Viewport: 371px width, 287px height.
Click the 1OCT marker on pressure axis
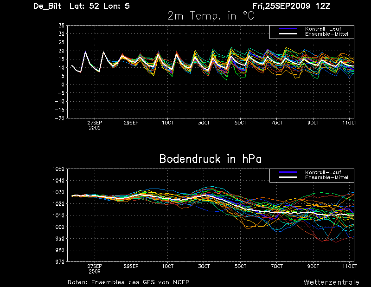(167, 266)
